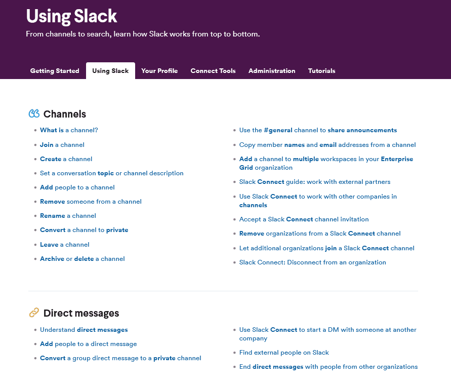The width and height of the screenshot is (451, 384).
Task: Select the active Using Slack tab
Action: pyautogui.click(x=110, y=71)
